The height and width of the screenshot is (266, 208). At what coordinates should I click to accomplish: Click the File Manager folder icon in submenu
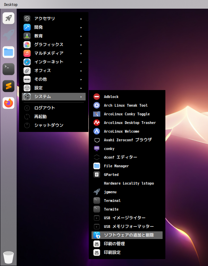click(97, 166)
